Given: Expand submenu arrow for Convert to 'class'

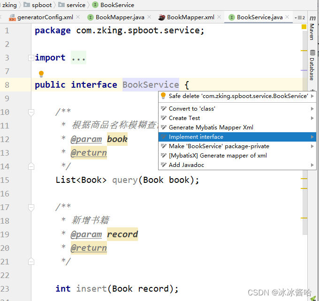Looking at the screenshot, I should click(312, 109).
